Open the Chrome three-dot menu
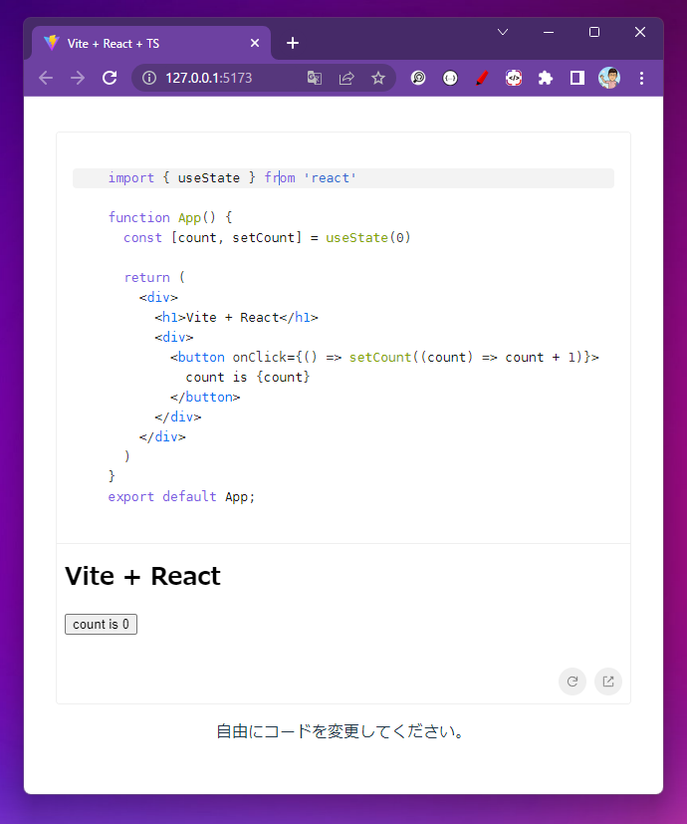 (642, 78)
